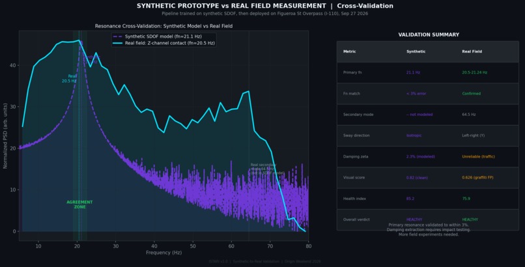Click the main title 'SYNTHETIC PROTOTYPE vs REAL FIELD MEASUREMENT'
The height and width of the screenshot is (267, 525).
click(x=231, y=6)
